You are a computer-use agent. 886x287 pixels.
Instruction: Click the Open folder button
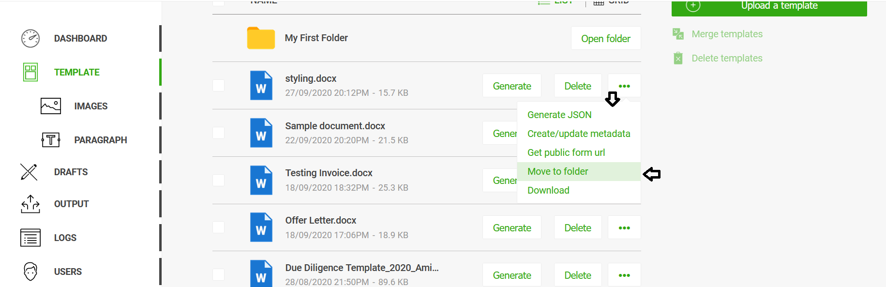(x=606, y=39)
